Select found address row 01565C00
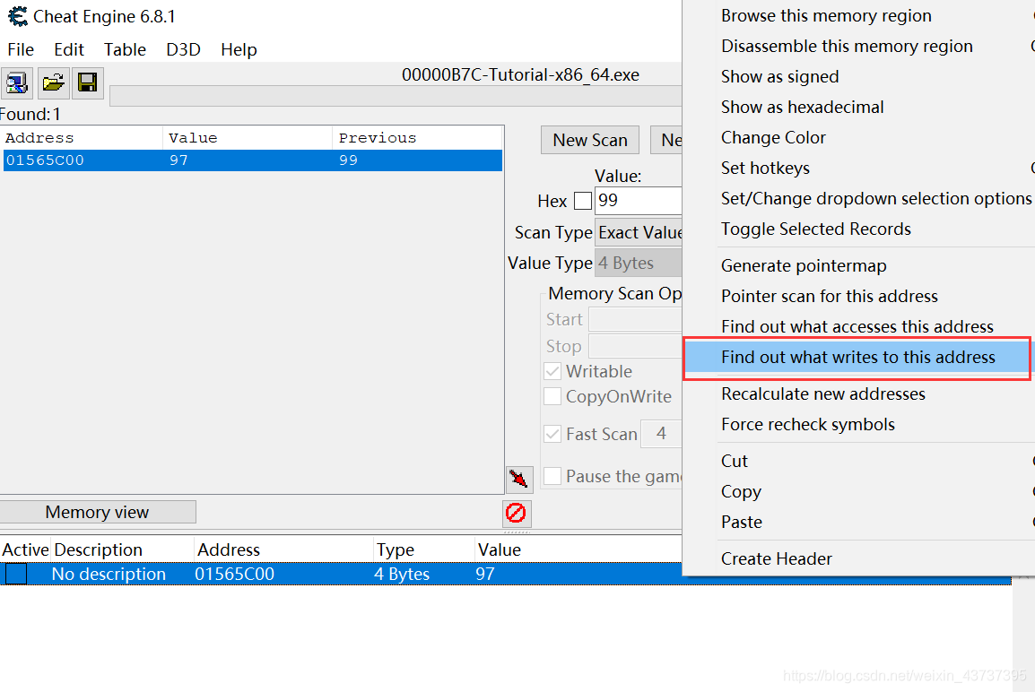The image size is (1035, 692). (x=253, y=160)
